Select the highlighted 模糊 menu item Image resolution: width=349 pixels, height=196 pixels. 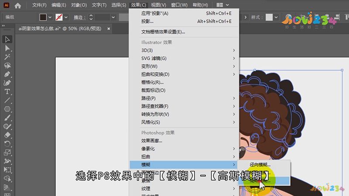[x=184, y=165]
